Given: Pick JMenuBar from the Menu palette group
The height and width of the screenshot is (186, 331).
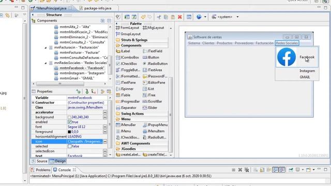Looking at the screenshot, I should 126,125.
